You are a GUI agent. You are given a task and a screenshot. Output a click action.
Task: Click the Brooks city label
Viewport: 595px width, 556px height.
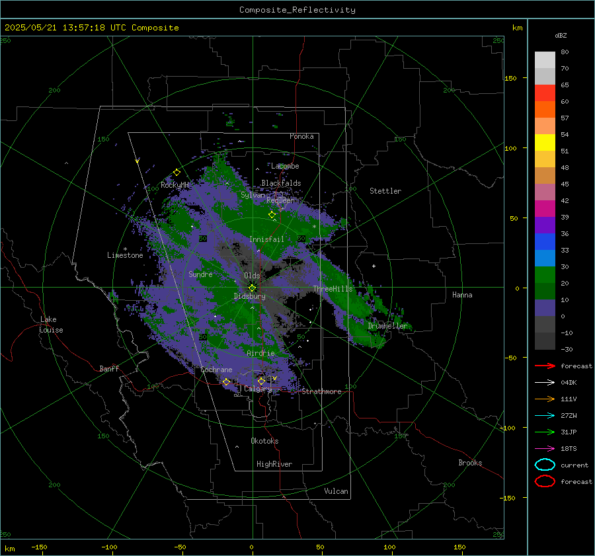(x=470, y=463)
